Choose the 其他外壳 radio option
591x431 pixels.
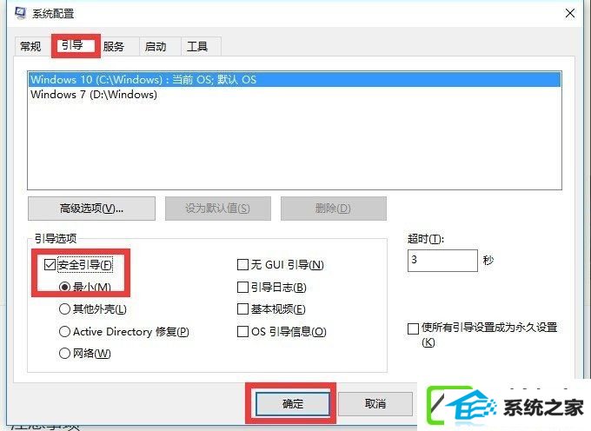[x=65, y=309]
